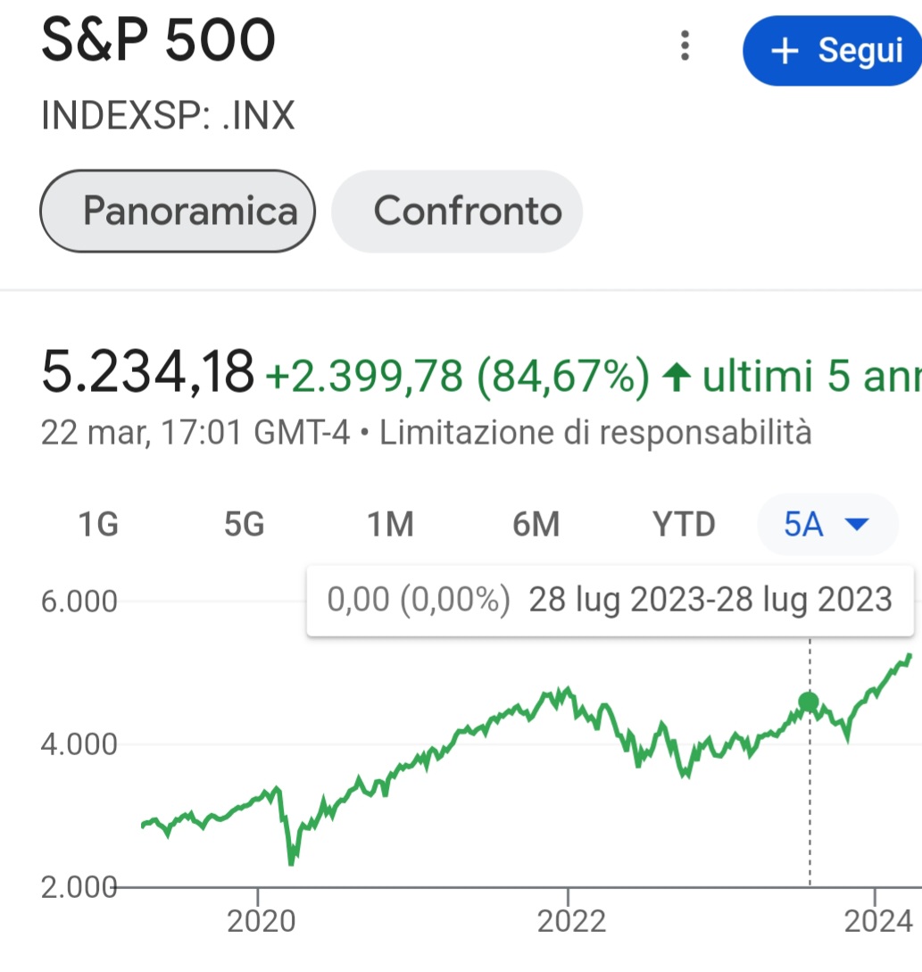Click the 2020 x-axis label
This screenshot has height=972, width=922.
(x=258, y=920)
